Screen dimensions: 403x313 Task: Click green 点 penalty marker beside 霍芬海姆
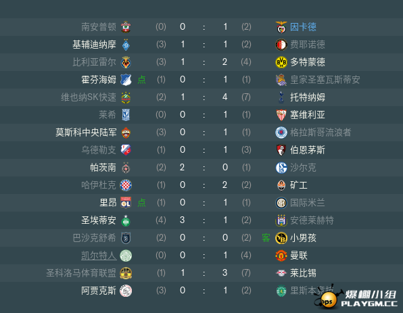141,80
